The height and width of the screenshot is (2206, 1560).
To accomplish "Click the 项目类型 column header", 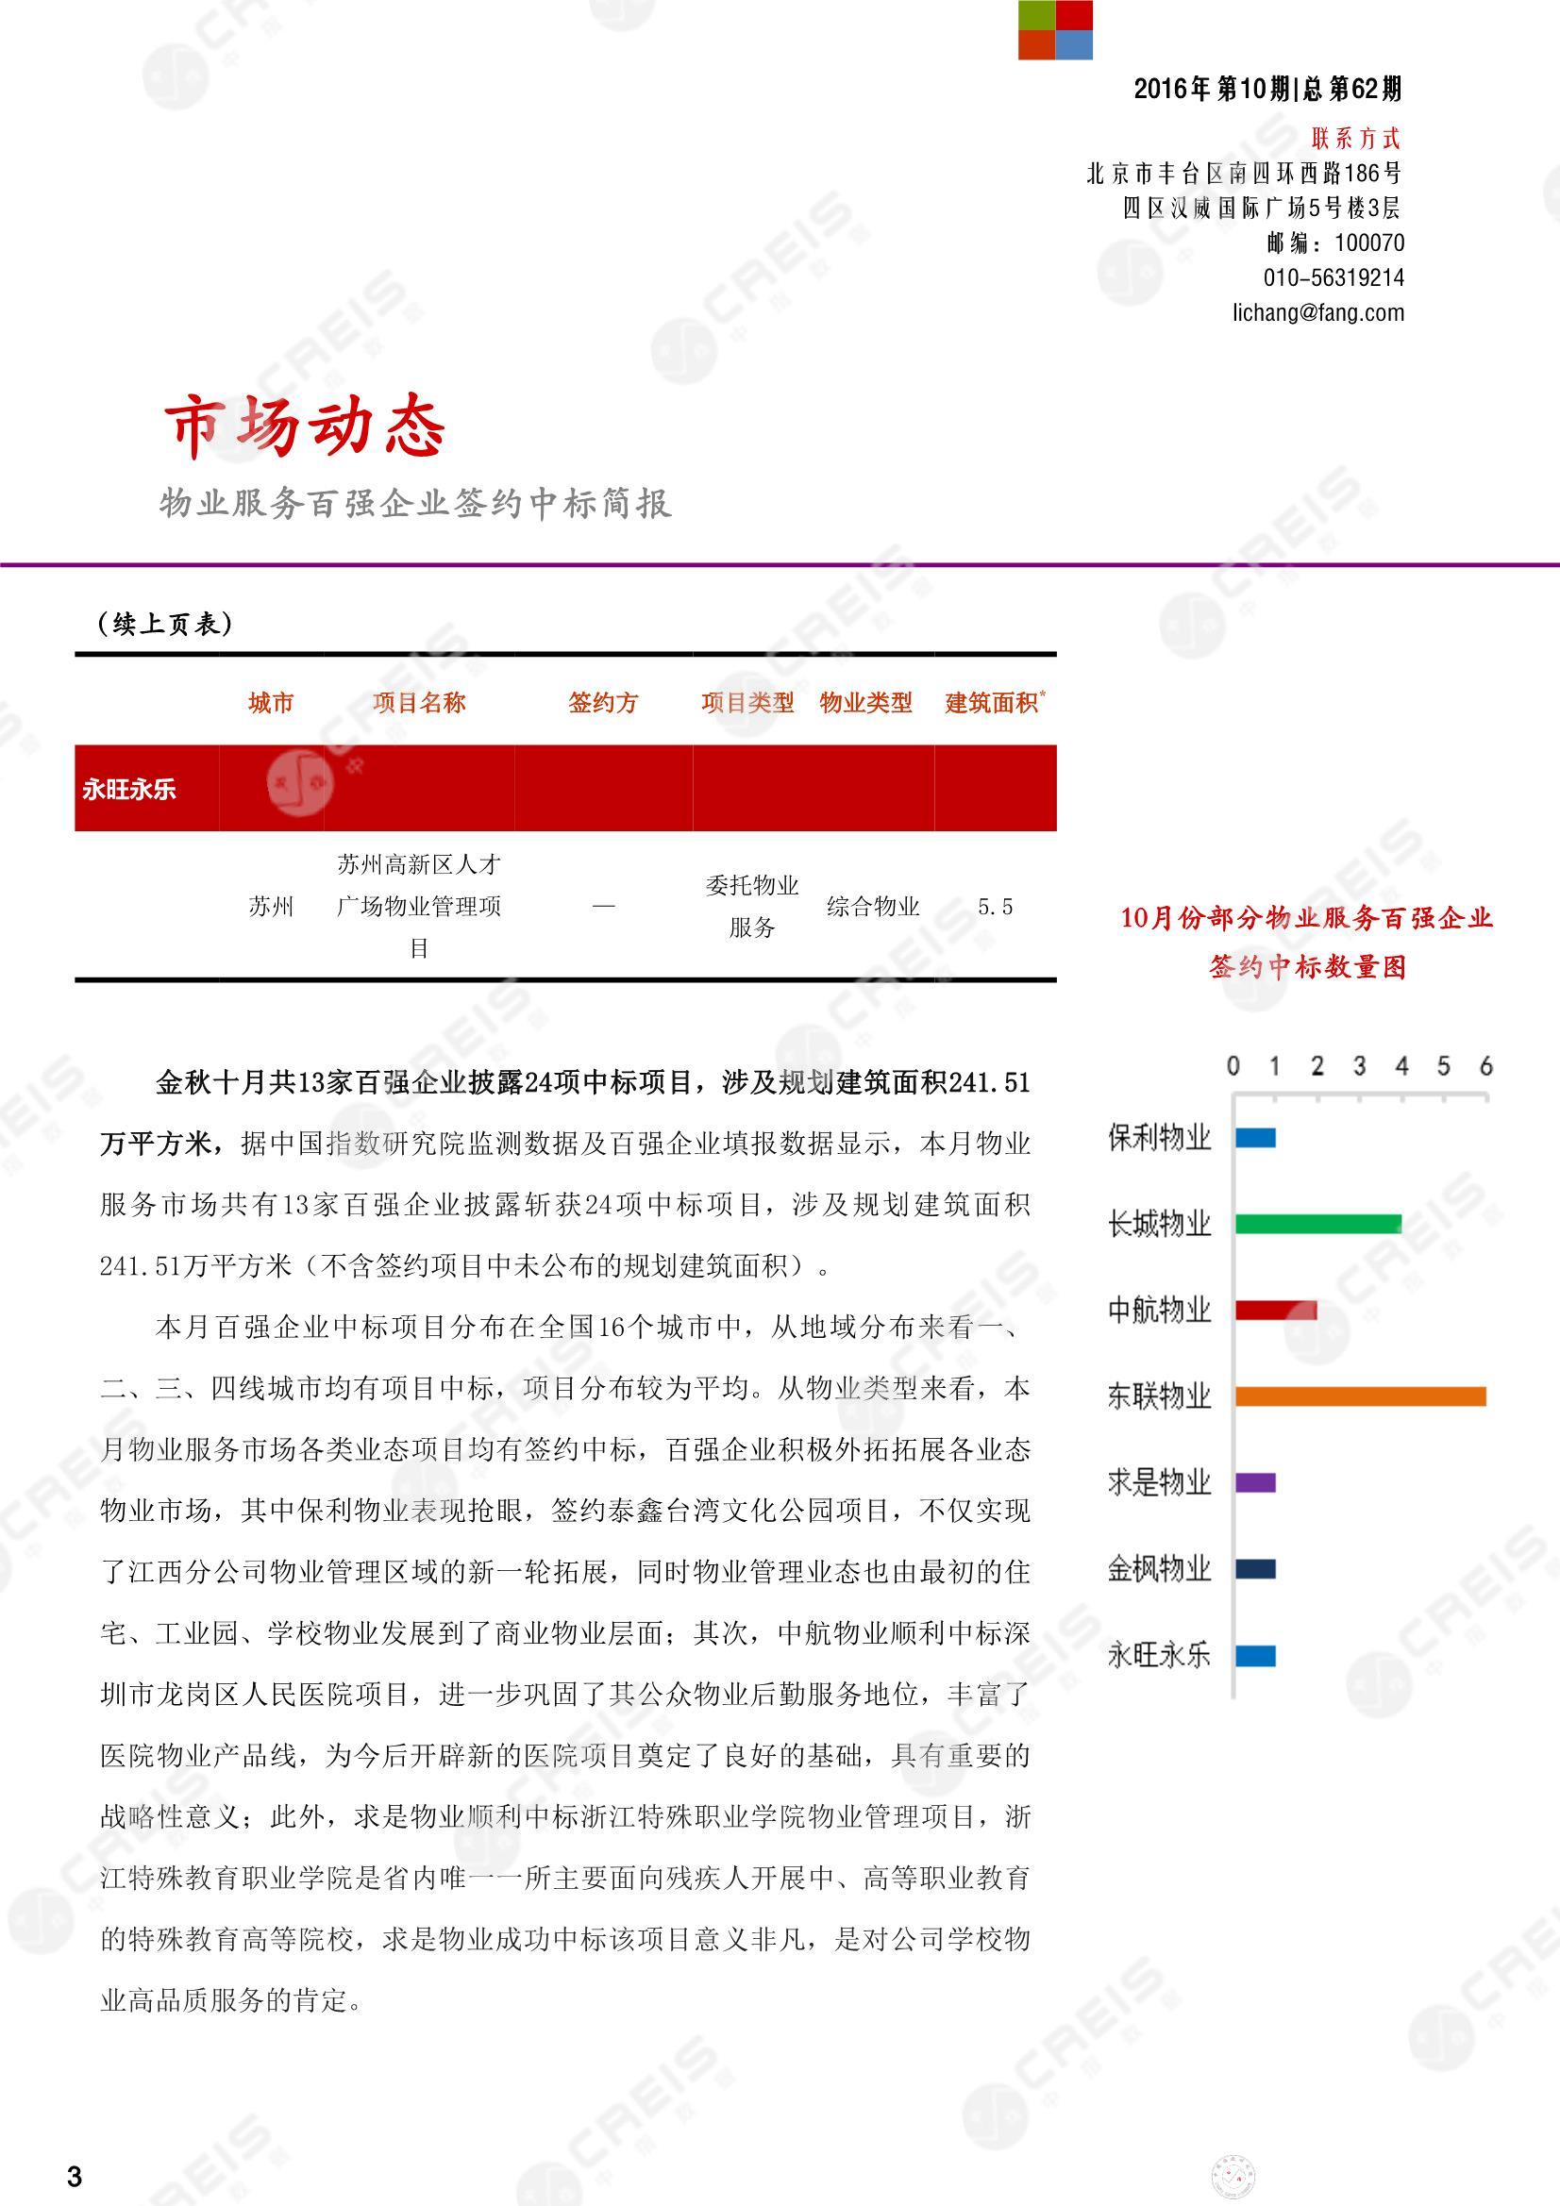I will (747, 702).
